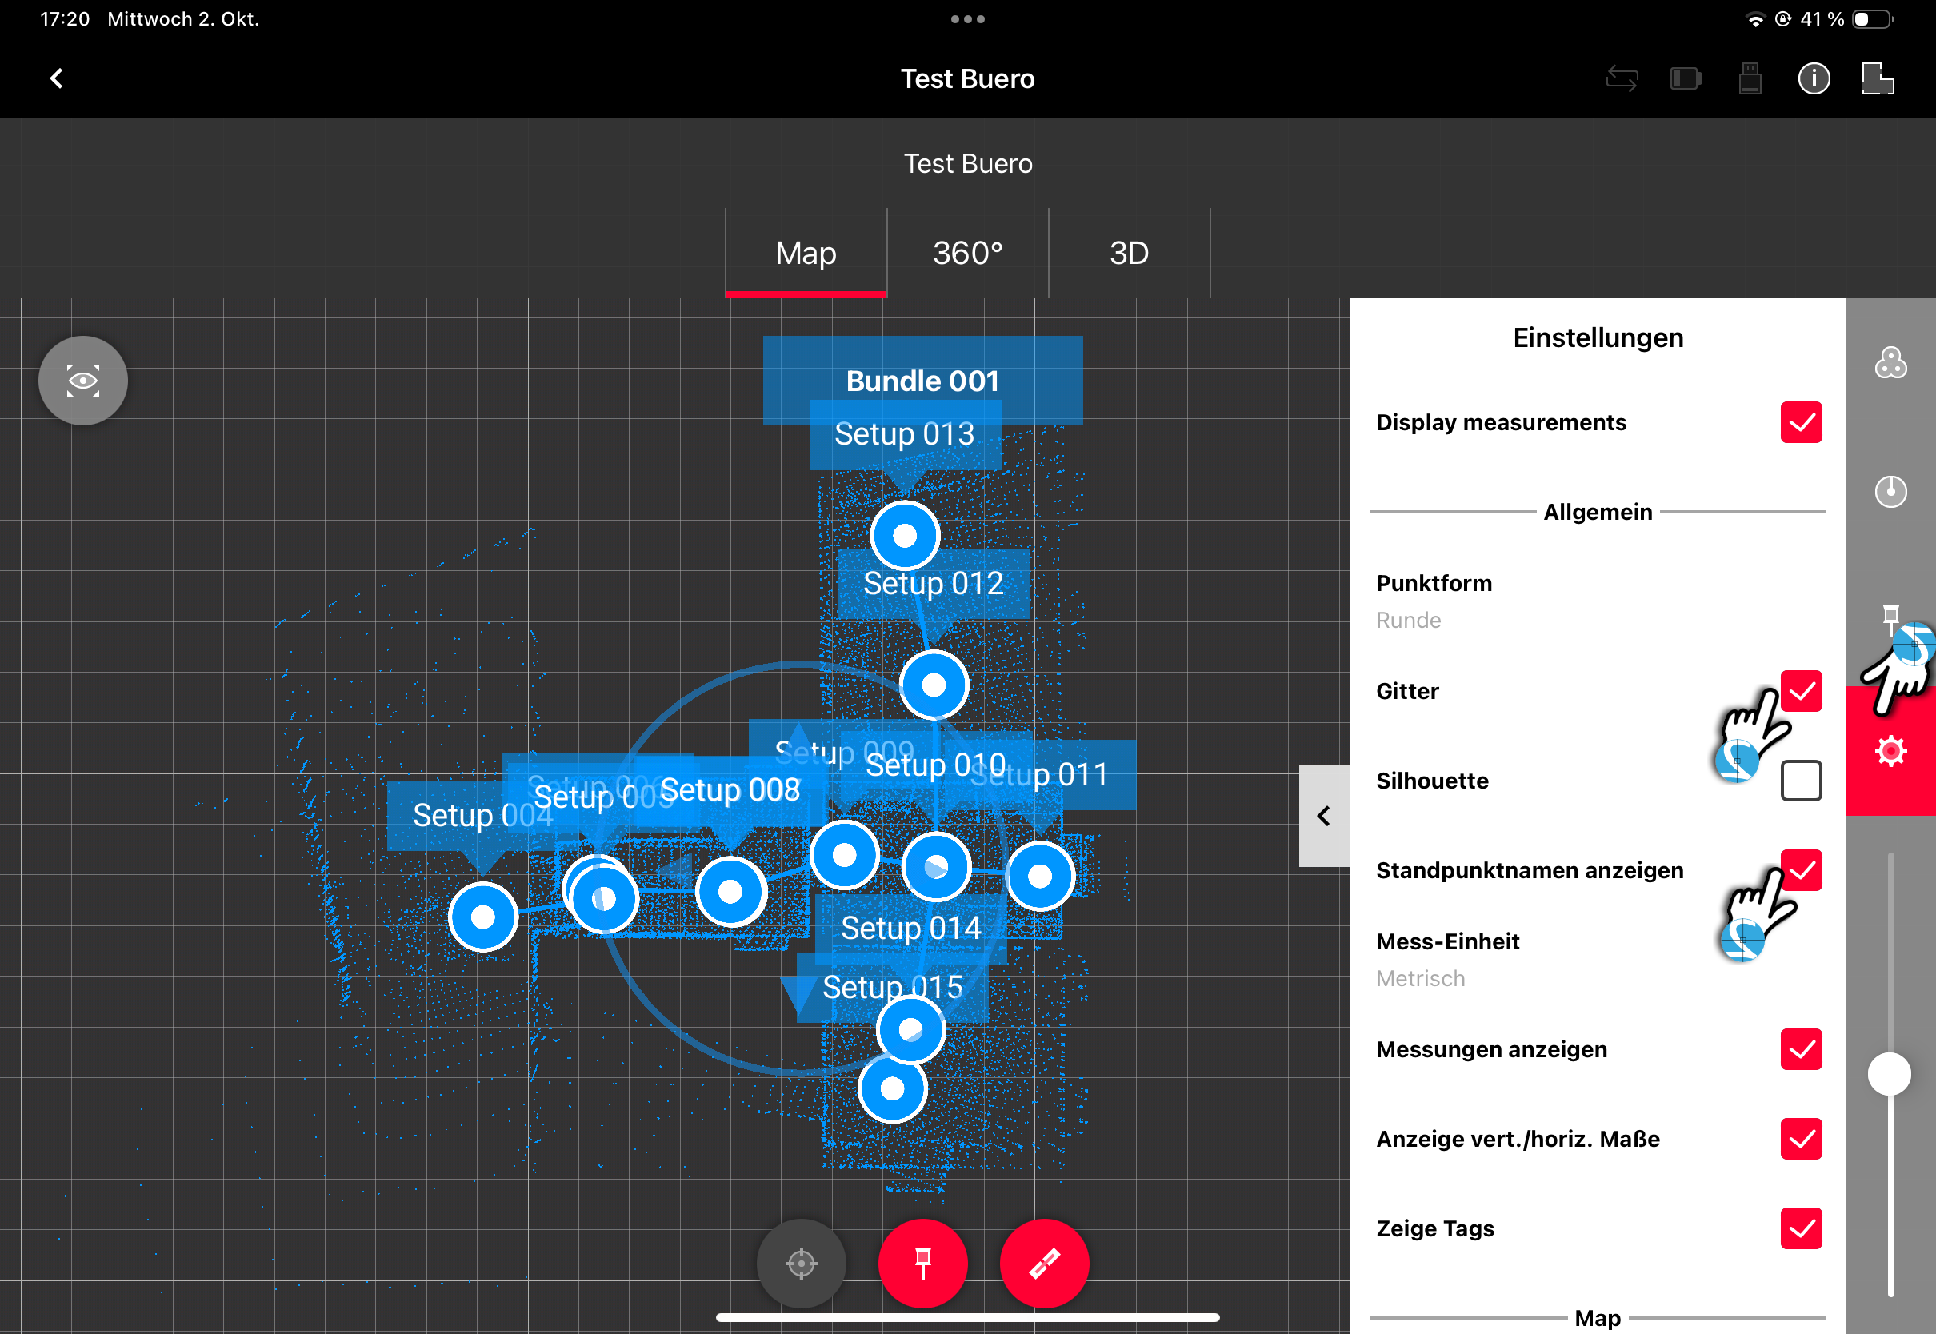The image size is (1936, 1334).
Task: Uncheck the Zeige Tags checkbox
Action: (1801, 1228)
